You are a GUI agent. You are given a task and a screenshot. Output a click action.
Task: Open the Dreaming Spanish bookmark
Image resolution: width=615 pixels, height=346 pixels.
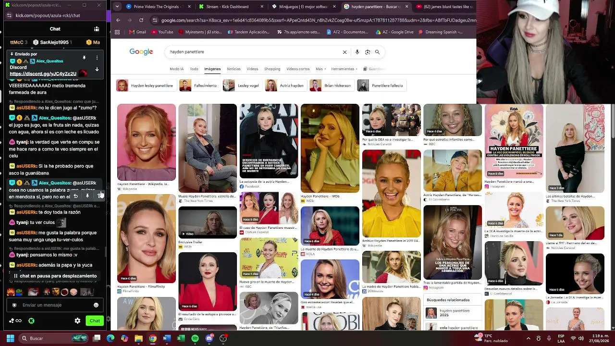(x=440, y=32)
